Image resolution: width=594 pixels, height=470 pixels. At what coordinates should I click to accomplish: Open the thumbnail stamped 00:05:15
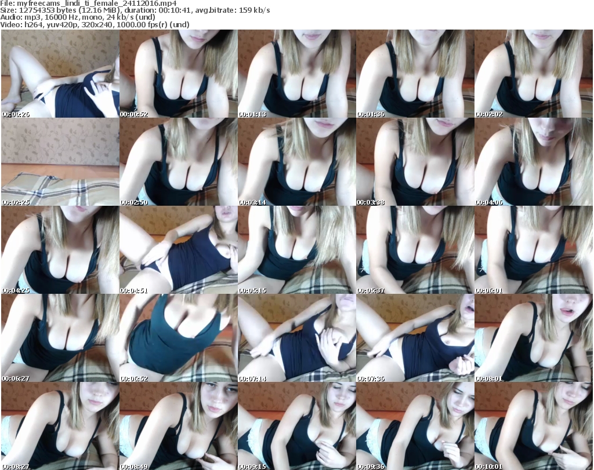[296, 250]
